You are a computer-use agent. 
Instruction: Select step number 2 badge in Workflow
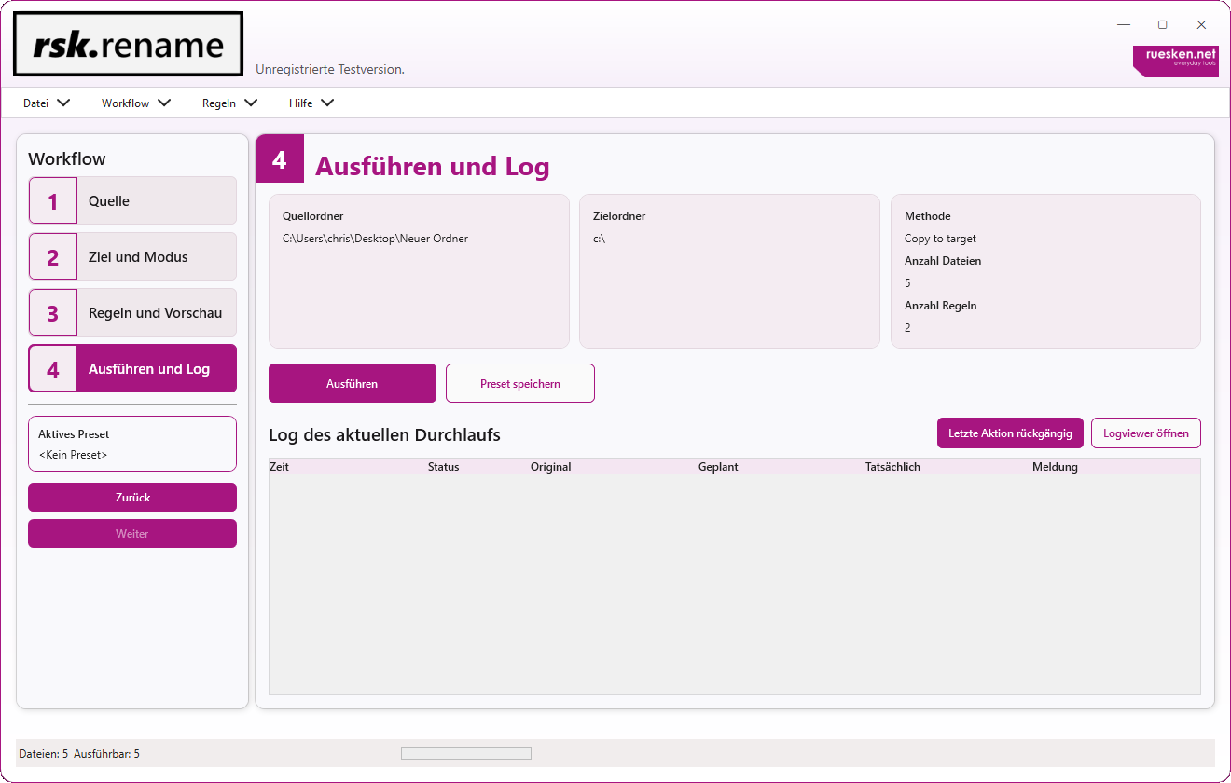[x=53, y=257]
